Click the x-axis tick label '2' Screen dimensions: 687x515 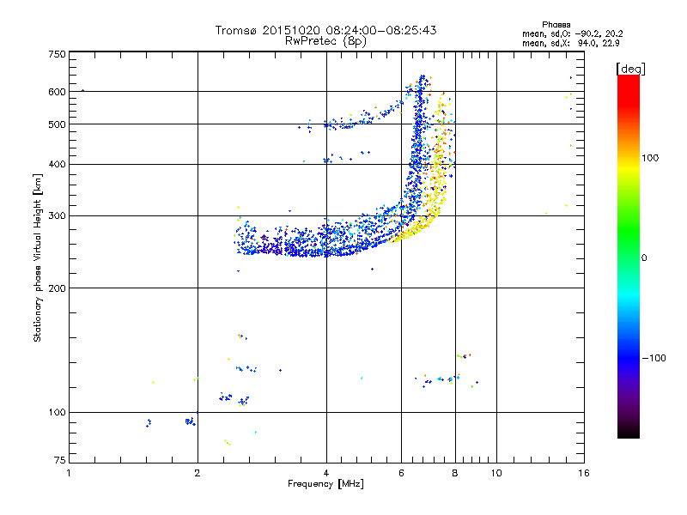198,473
